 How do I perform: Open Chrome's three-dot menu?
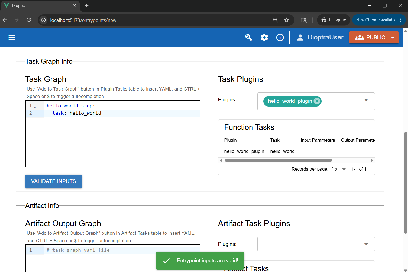click(x=401, y=20)
